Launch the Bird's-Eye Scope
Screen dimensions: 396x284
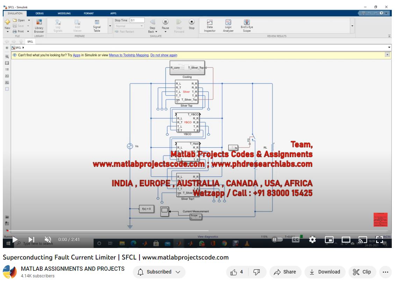[247, 25]
